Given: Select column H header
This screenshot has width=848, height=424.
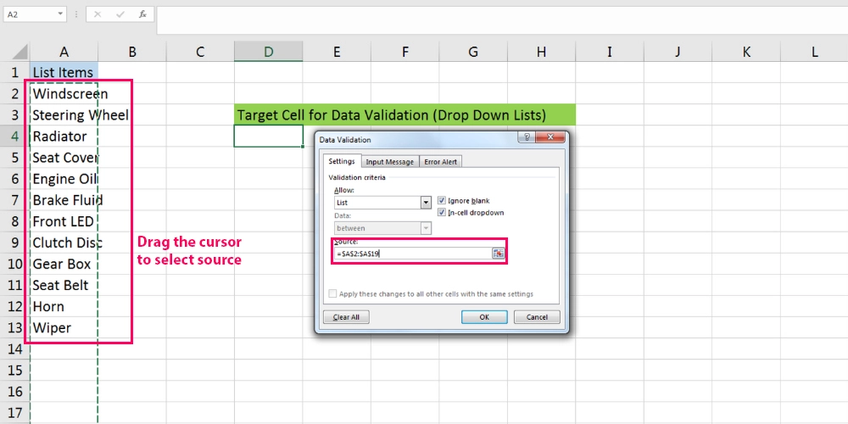Looking at the screenshot, I should (541, 52).
